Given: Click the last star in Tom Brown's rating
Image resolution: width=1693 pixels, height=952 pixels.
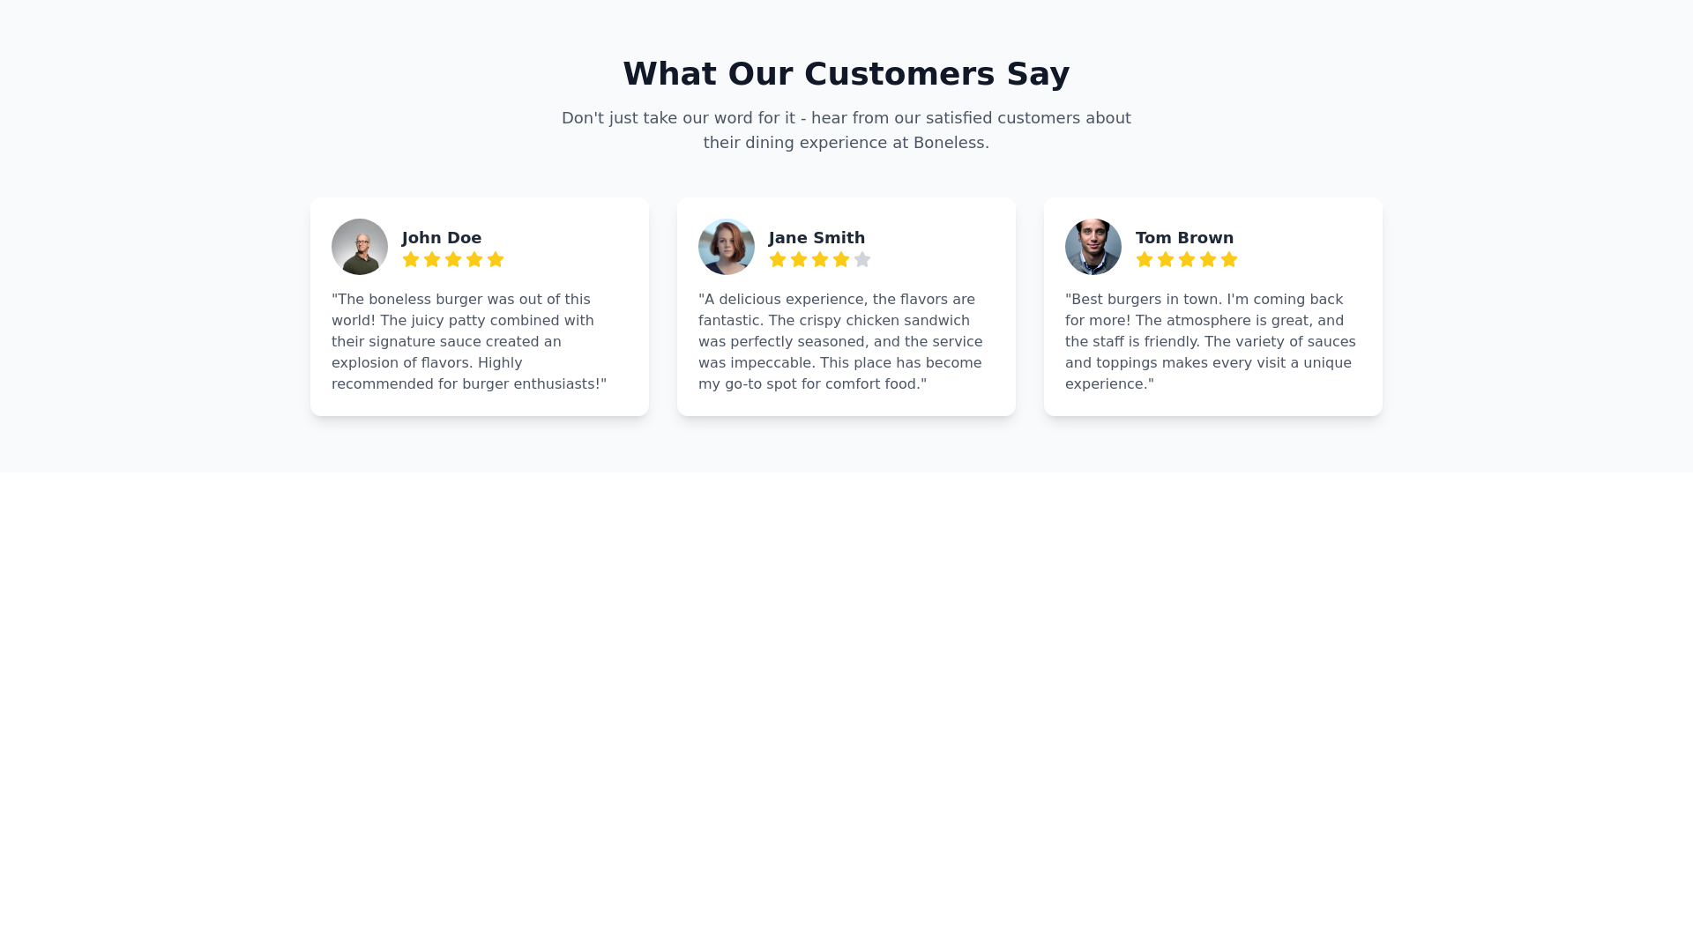Looking at the screenshot, I should pos(1229,259).
